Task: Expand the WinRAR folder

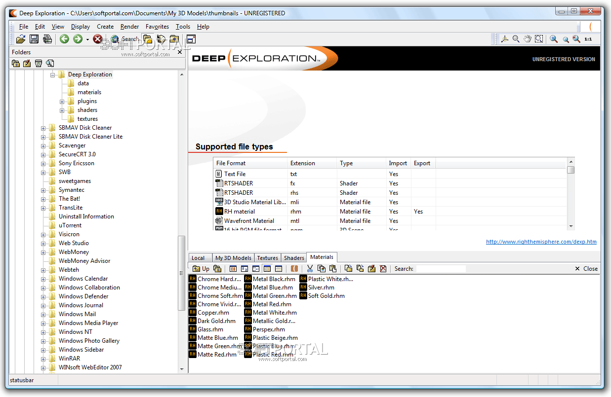Action: click(x=43, y=359)
